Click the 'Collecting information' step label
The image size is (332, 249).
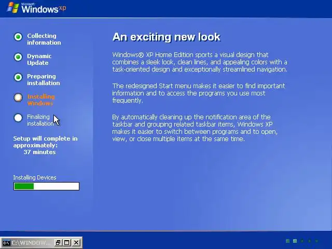tap(44, 39)
